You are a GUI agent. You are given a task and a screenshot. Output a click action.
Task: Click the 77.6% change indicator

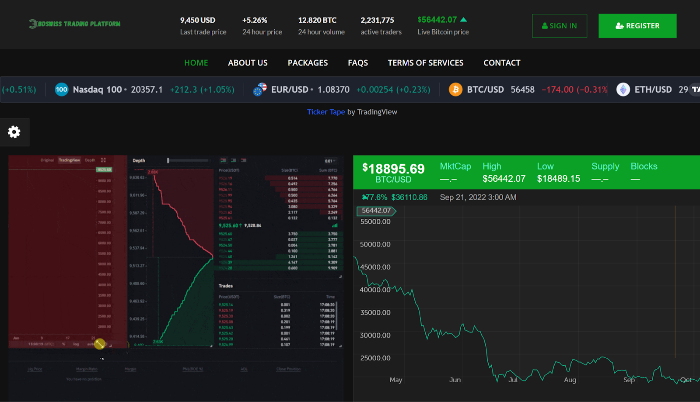(374, 198)
